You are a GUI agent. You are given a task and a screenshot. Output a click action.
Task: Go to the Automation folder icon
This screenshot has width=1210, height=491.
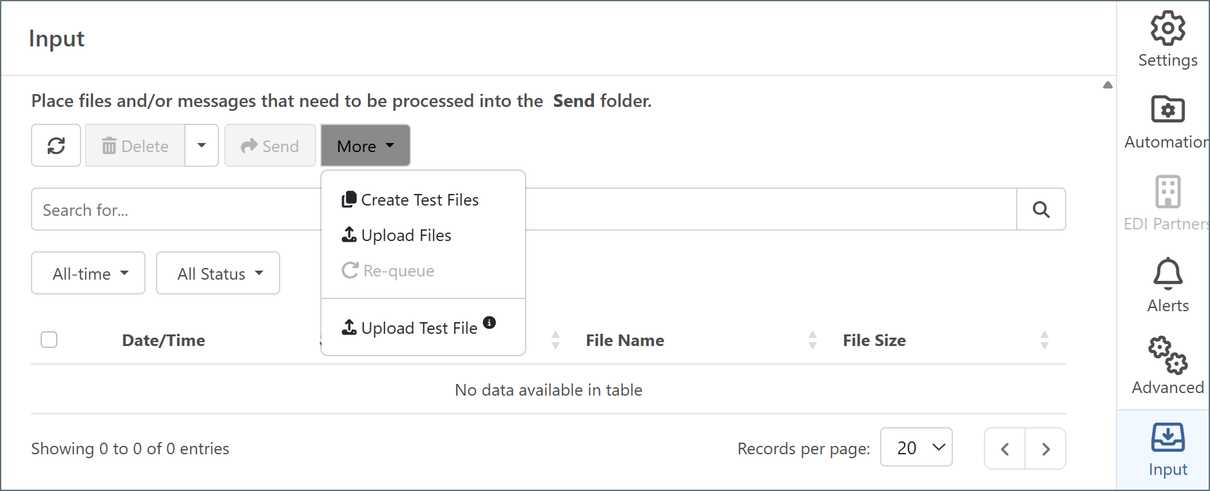(x=1167, y=110)
